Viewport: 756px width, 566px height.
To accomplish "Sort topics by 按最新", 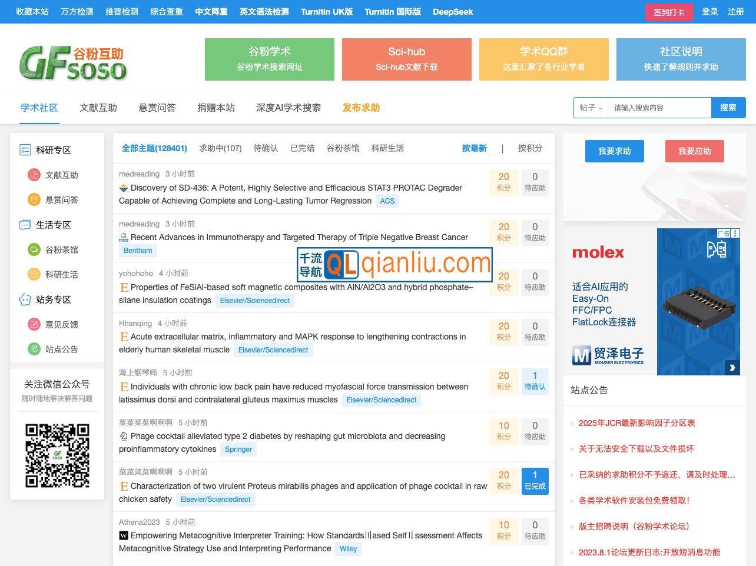I will point(474,148).
